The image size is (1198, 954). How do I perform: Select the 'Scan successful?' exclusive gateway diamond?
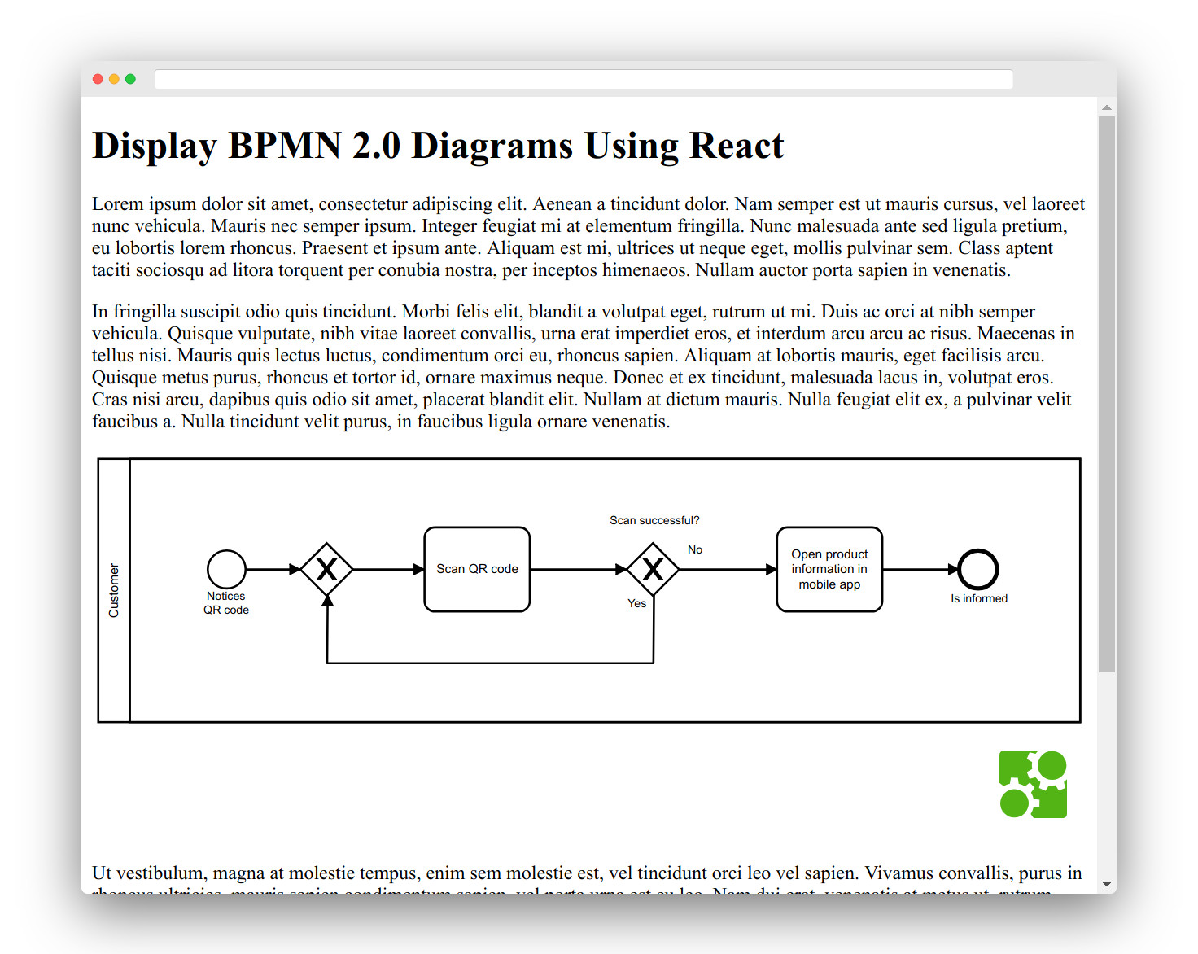[653, 569]
